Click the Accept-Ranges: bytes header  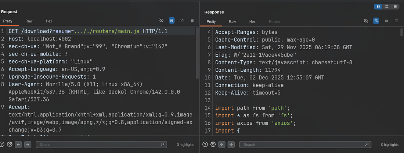[x=246, y=32]
